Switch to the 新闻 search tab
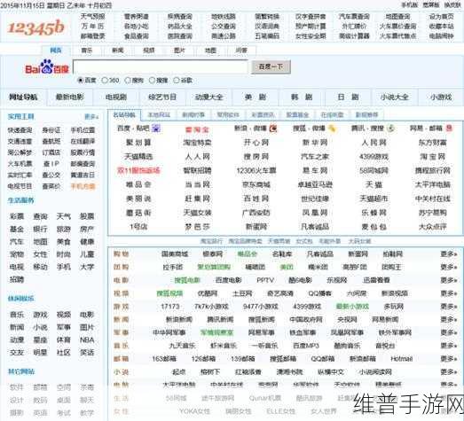The image size is (464, 421). [x=118, y=51]
